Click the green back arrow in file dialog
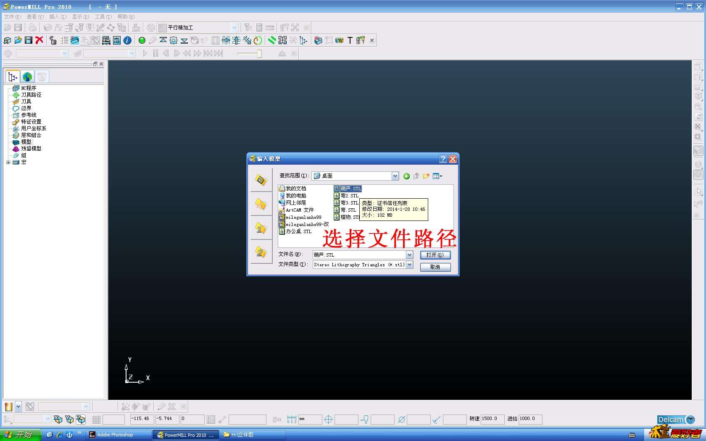This screenshot has width=706, height=441. (x=406, y=176)
